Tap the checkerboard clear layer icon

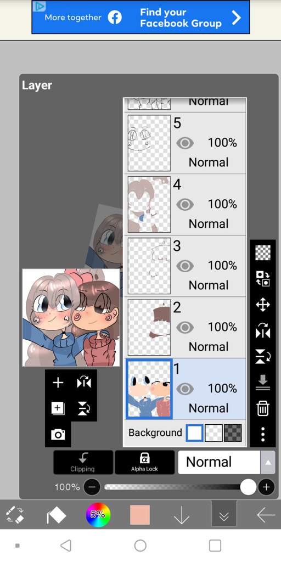263,253
